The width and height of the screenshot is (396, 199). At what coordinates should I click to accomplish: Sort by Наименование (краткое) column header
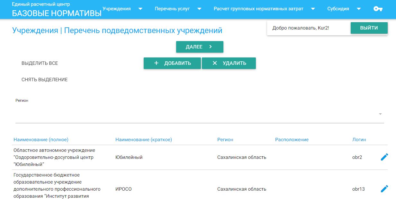[144, 140]
